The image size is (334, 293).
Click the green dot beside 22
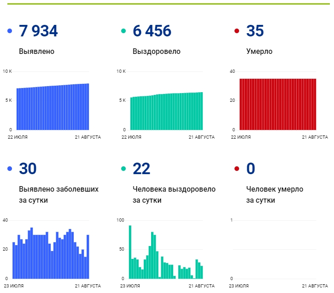123,169
